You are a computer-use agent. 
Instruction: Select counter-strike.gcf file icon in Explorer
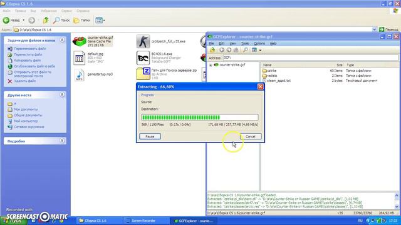(x=80, y=41)
